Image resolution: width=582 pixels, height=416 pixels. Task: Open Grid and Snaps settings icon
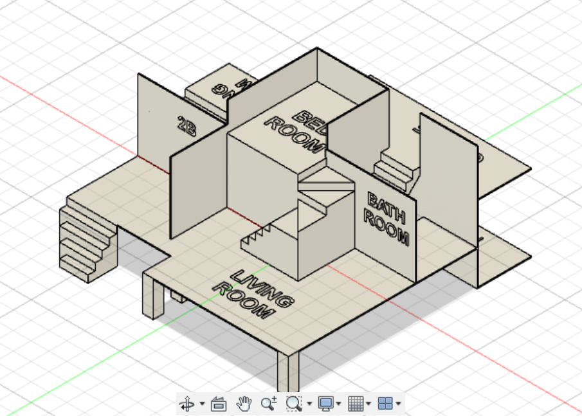pos(356,403)
